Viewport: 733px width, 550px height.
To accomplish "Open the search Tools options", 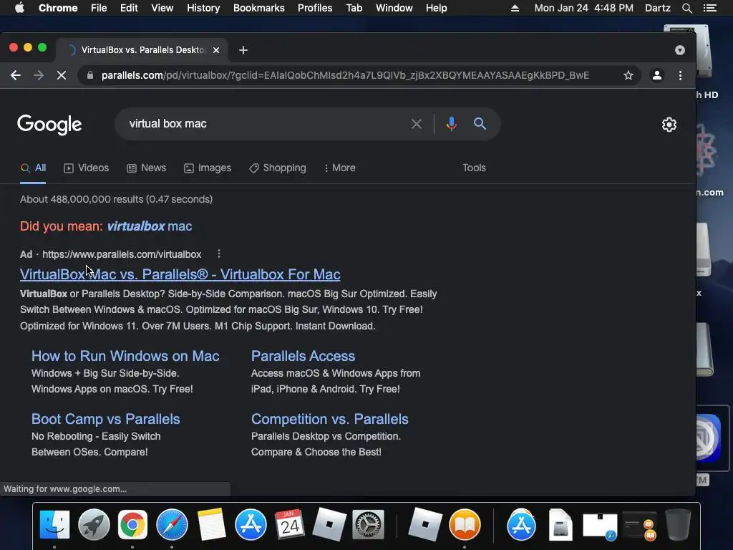I will 474,168.
